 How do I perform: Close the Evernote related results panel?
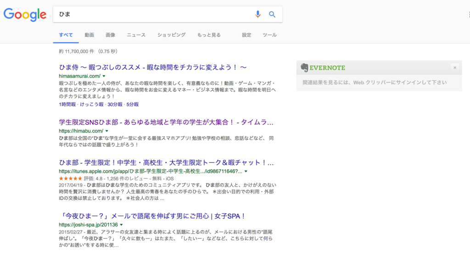455,68
